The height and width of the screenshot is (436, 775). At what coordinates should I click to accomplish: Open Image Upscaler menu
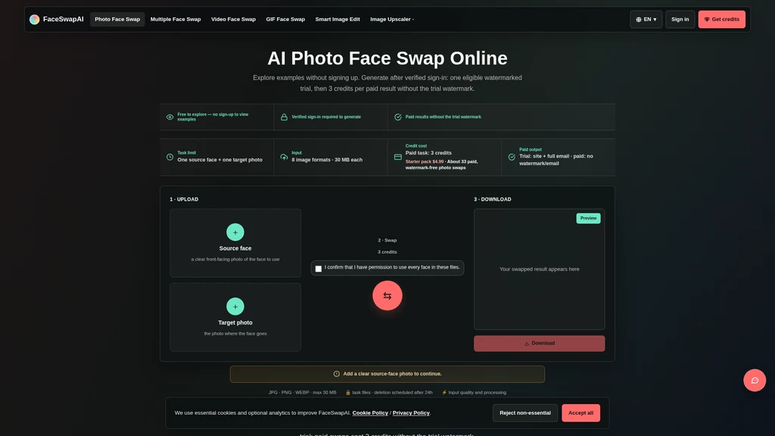[392, 19]
